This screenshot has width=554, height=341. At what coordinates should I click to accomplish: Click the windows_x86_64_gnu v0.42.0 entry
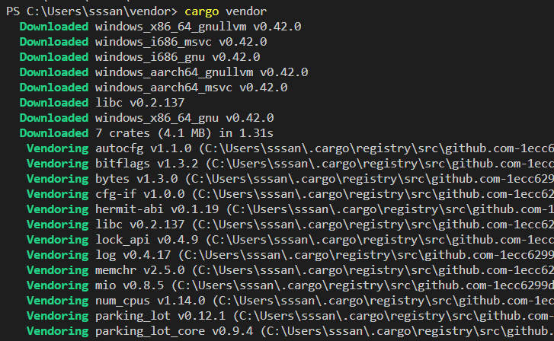[184, 117]
